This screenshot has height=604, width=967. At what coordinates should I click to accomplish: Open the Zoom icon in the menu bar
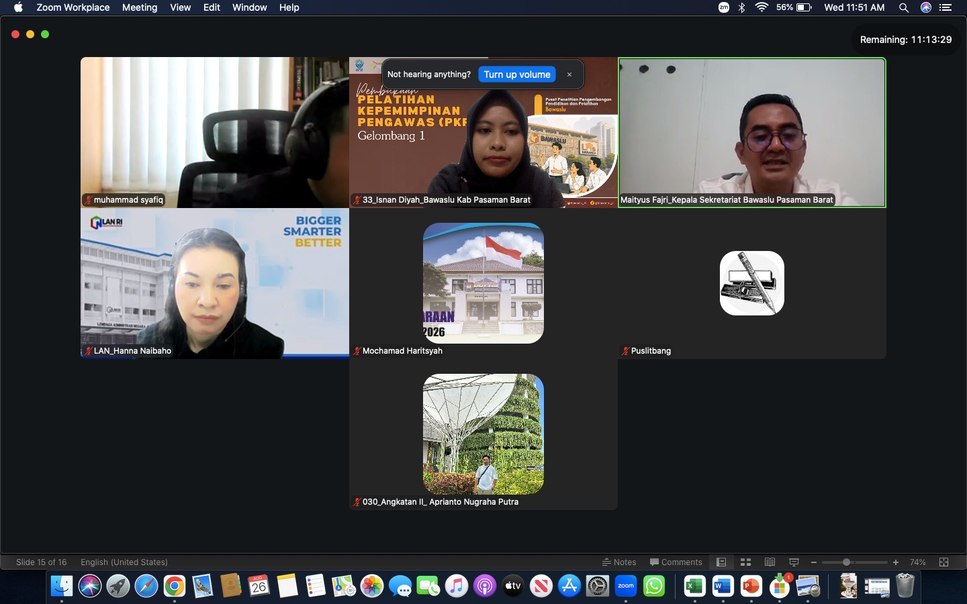[724, 7]
